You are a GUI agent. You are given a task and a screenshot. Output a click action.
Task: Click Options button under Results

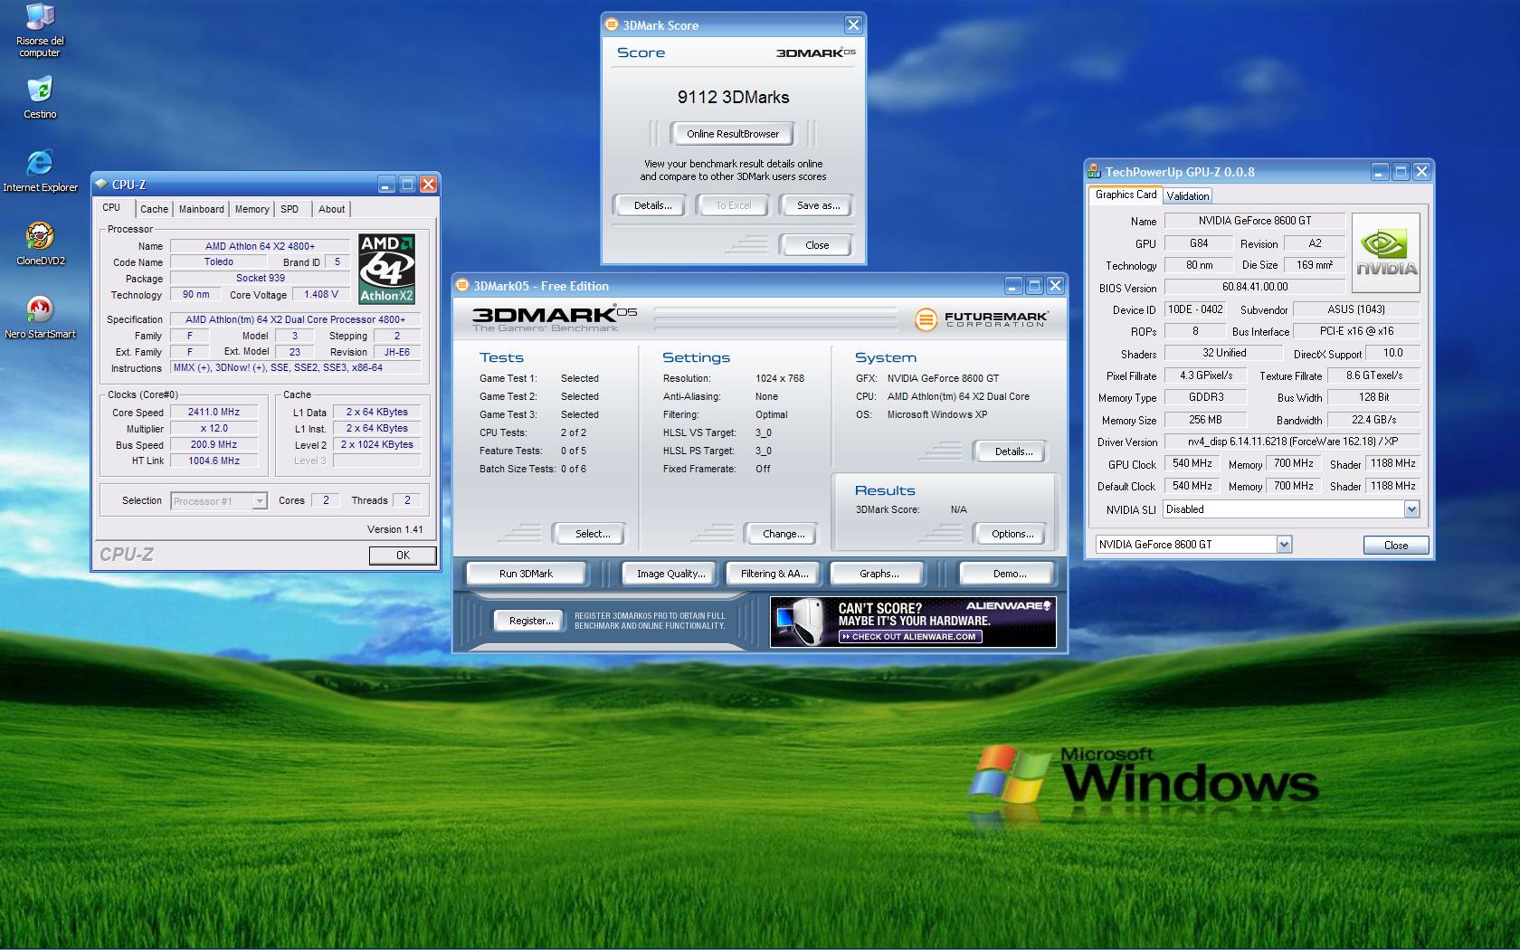click(x=1012, y=534)
